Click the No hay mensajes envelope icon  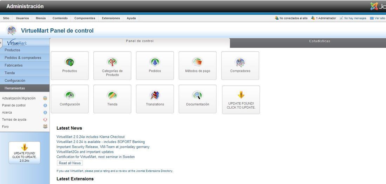coord(341,18)
